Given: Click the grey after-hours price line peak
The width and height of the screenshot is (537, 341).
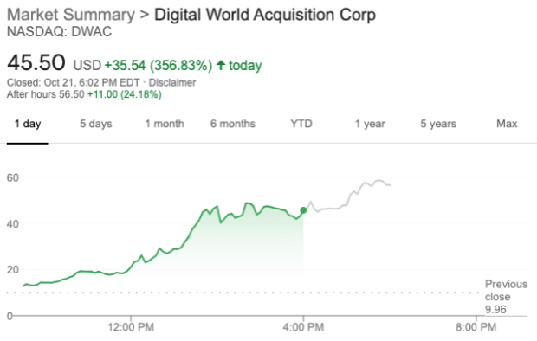Looking at the screenshot, I should tap(378, 180).
